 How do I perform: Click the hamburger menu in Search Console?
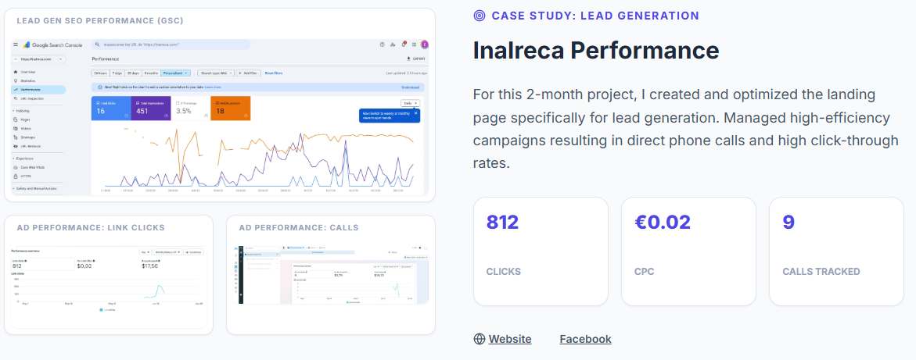[x=16, y=45]
